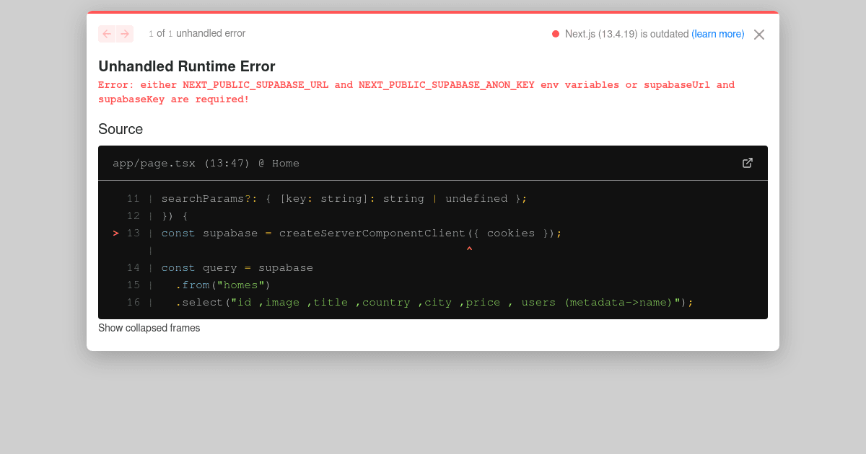Click the red error caret under line 13
Viewport: 866px width, 454px height.
coord(469,248)
